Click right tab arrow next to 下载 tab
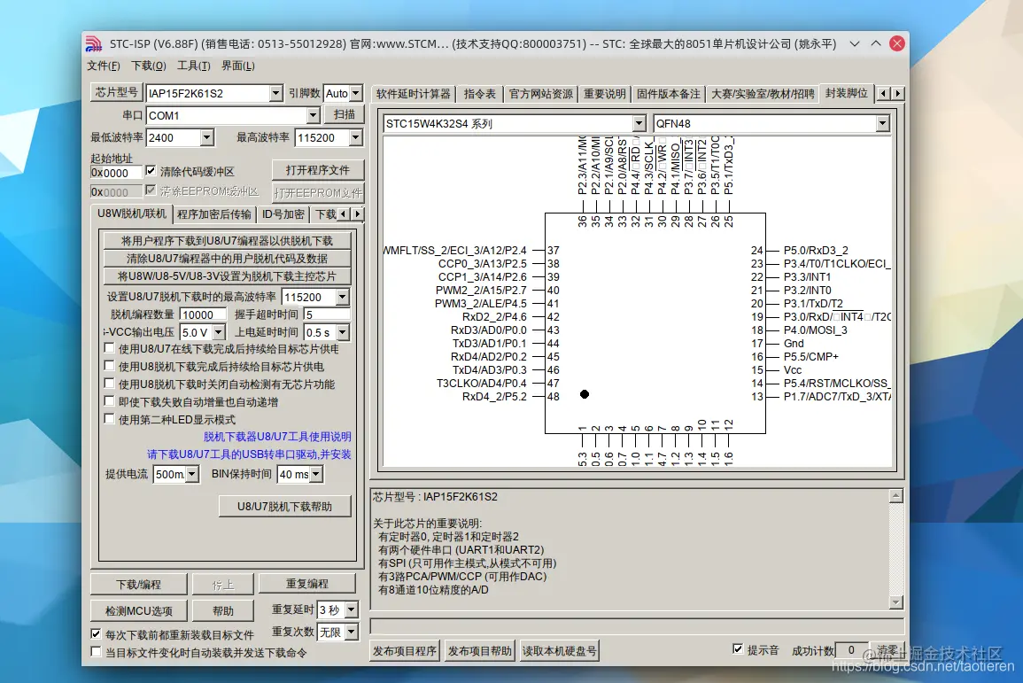1023x683 pixels. (356, 214)
